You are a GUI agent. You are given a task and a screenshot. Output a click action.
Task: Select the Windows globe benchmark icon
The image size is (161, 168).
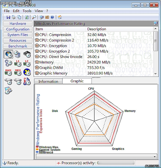click(x=8, y=54)
